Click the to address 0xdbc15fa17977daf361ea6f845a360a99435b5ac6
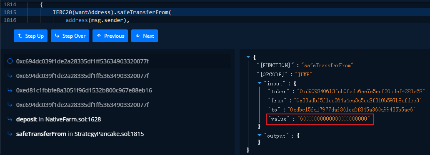 pos(352,110)
